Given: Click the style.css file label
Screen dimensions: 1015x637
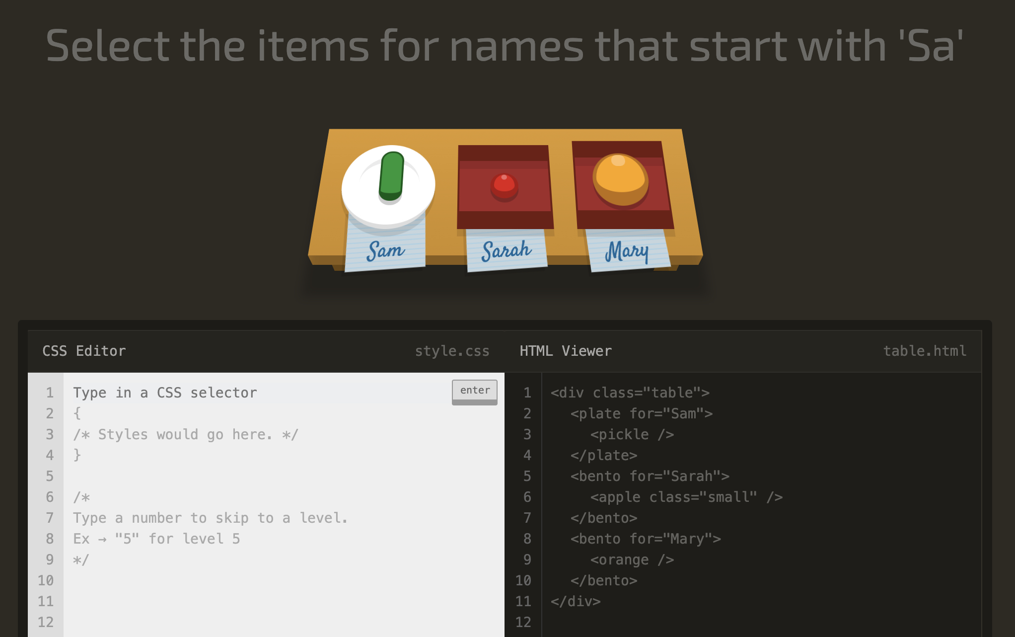Looking at the screenshot, I should pyautogui.click(x=452, y=351).
